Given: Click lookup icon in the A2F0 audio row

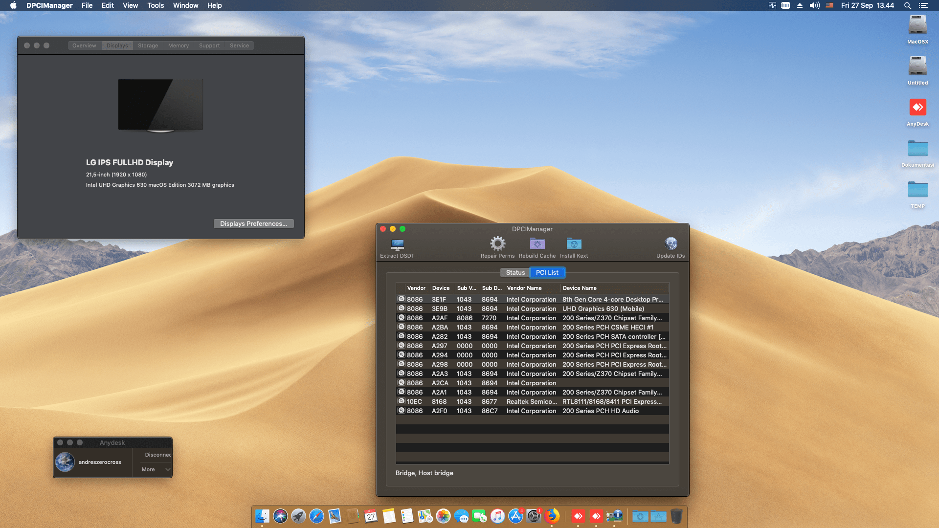Looking at the screenshot, I should point(402,411).
